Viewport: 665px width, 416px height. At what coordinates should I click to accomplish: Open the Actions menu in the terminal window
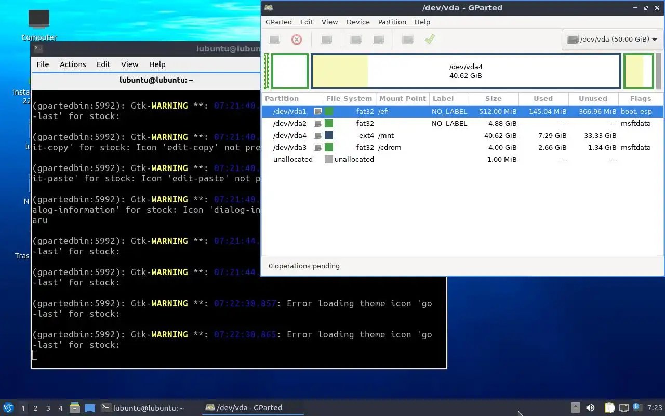(73, 64)
